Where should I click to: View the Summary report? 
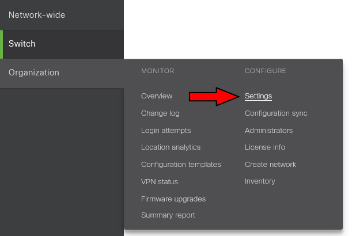[x=168, y=215]
